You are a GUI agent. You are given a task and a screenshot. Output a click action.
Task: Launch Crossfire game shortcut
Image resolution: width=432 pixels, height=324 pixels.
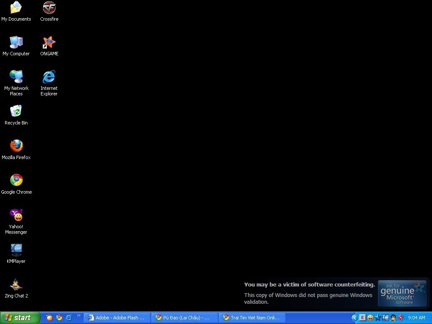coord(49,11)
